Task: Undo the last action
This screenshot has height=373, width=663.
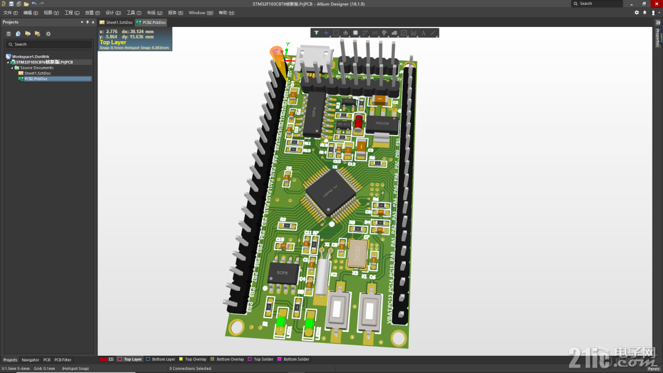Action: click(34, 4)
